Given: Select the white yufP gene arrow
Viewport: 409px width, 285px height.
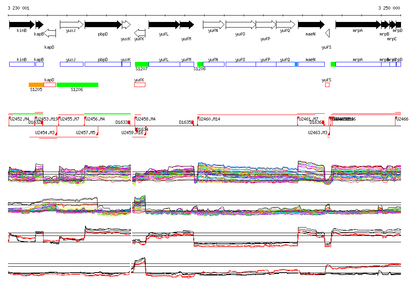Looking at the screenshot, I should click(x=266, y=25).
